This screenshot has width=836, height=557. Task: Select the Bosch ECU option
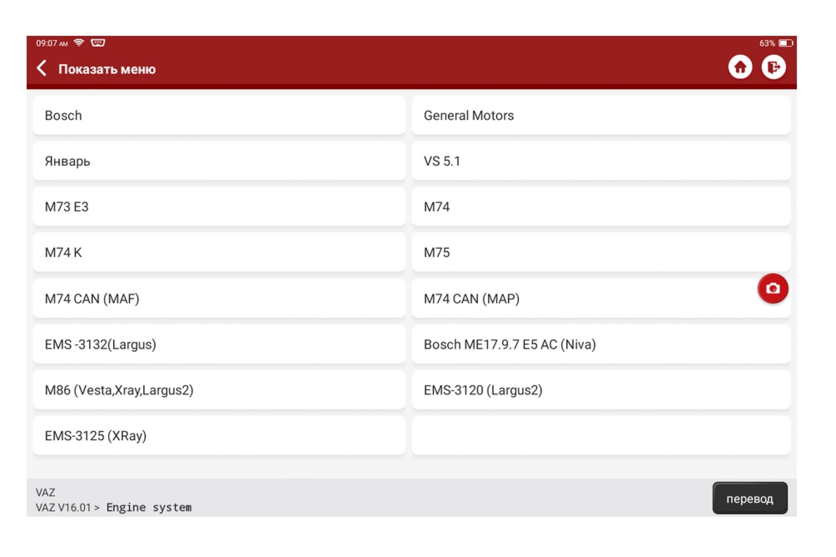pos(219,116)
